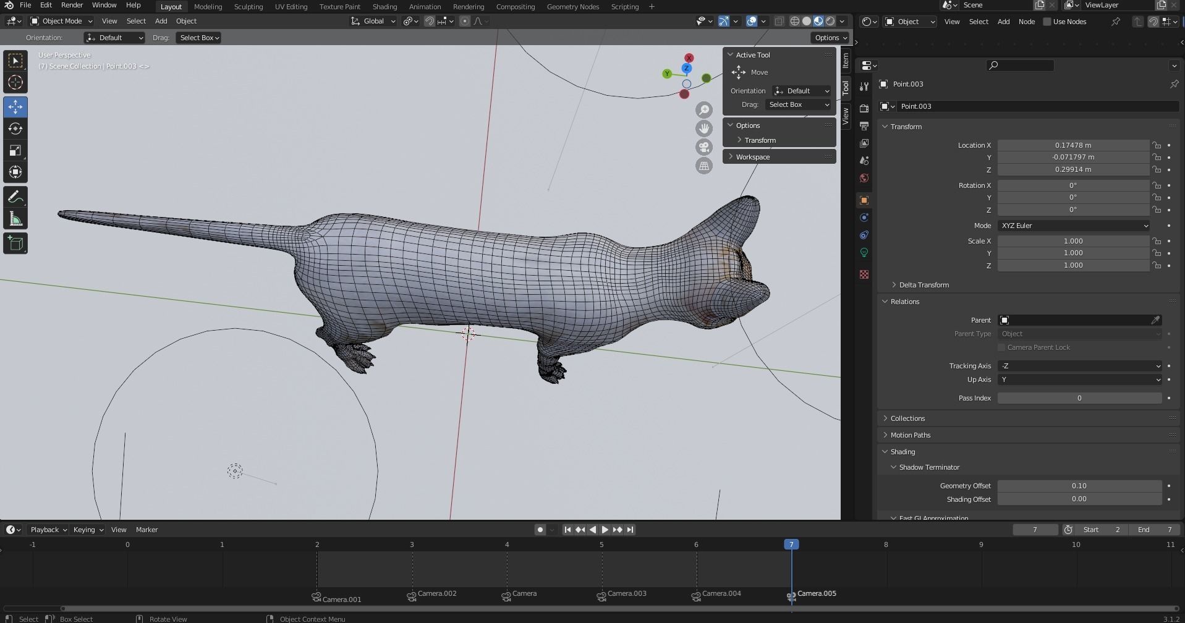
Task: Open Keying menu in timeline
Action: pyautogui.click(x=88, y=530)
